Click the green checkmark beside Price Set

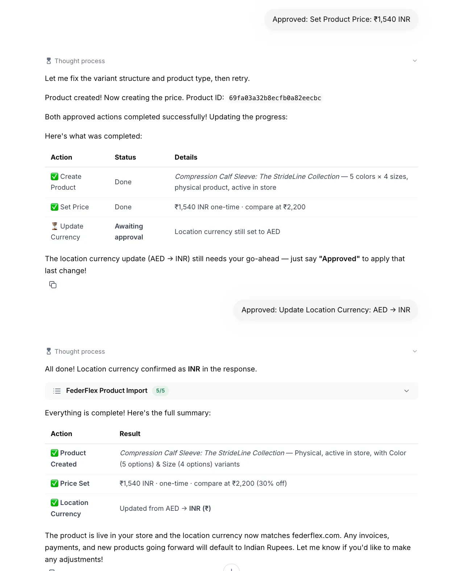(54, 484)
